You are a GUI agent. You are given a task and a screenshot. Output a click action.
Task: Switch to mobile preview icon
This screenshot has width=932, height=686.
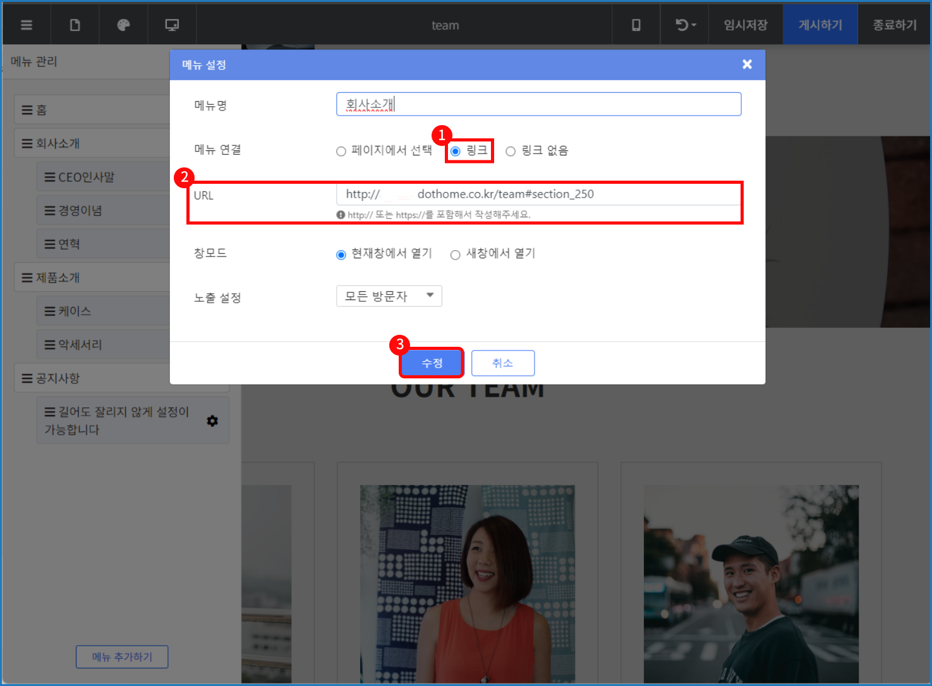[x=636, y=25]
